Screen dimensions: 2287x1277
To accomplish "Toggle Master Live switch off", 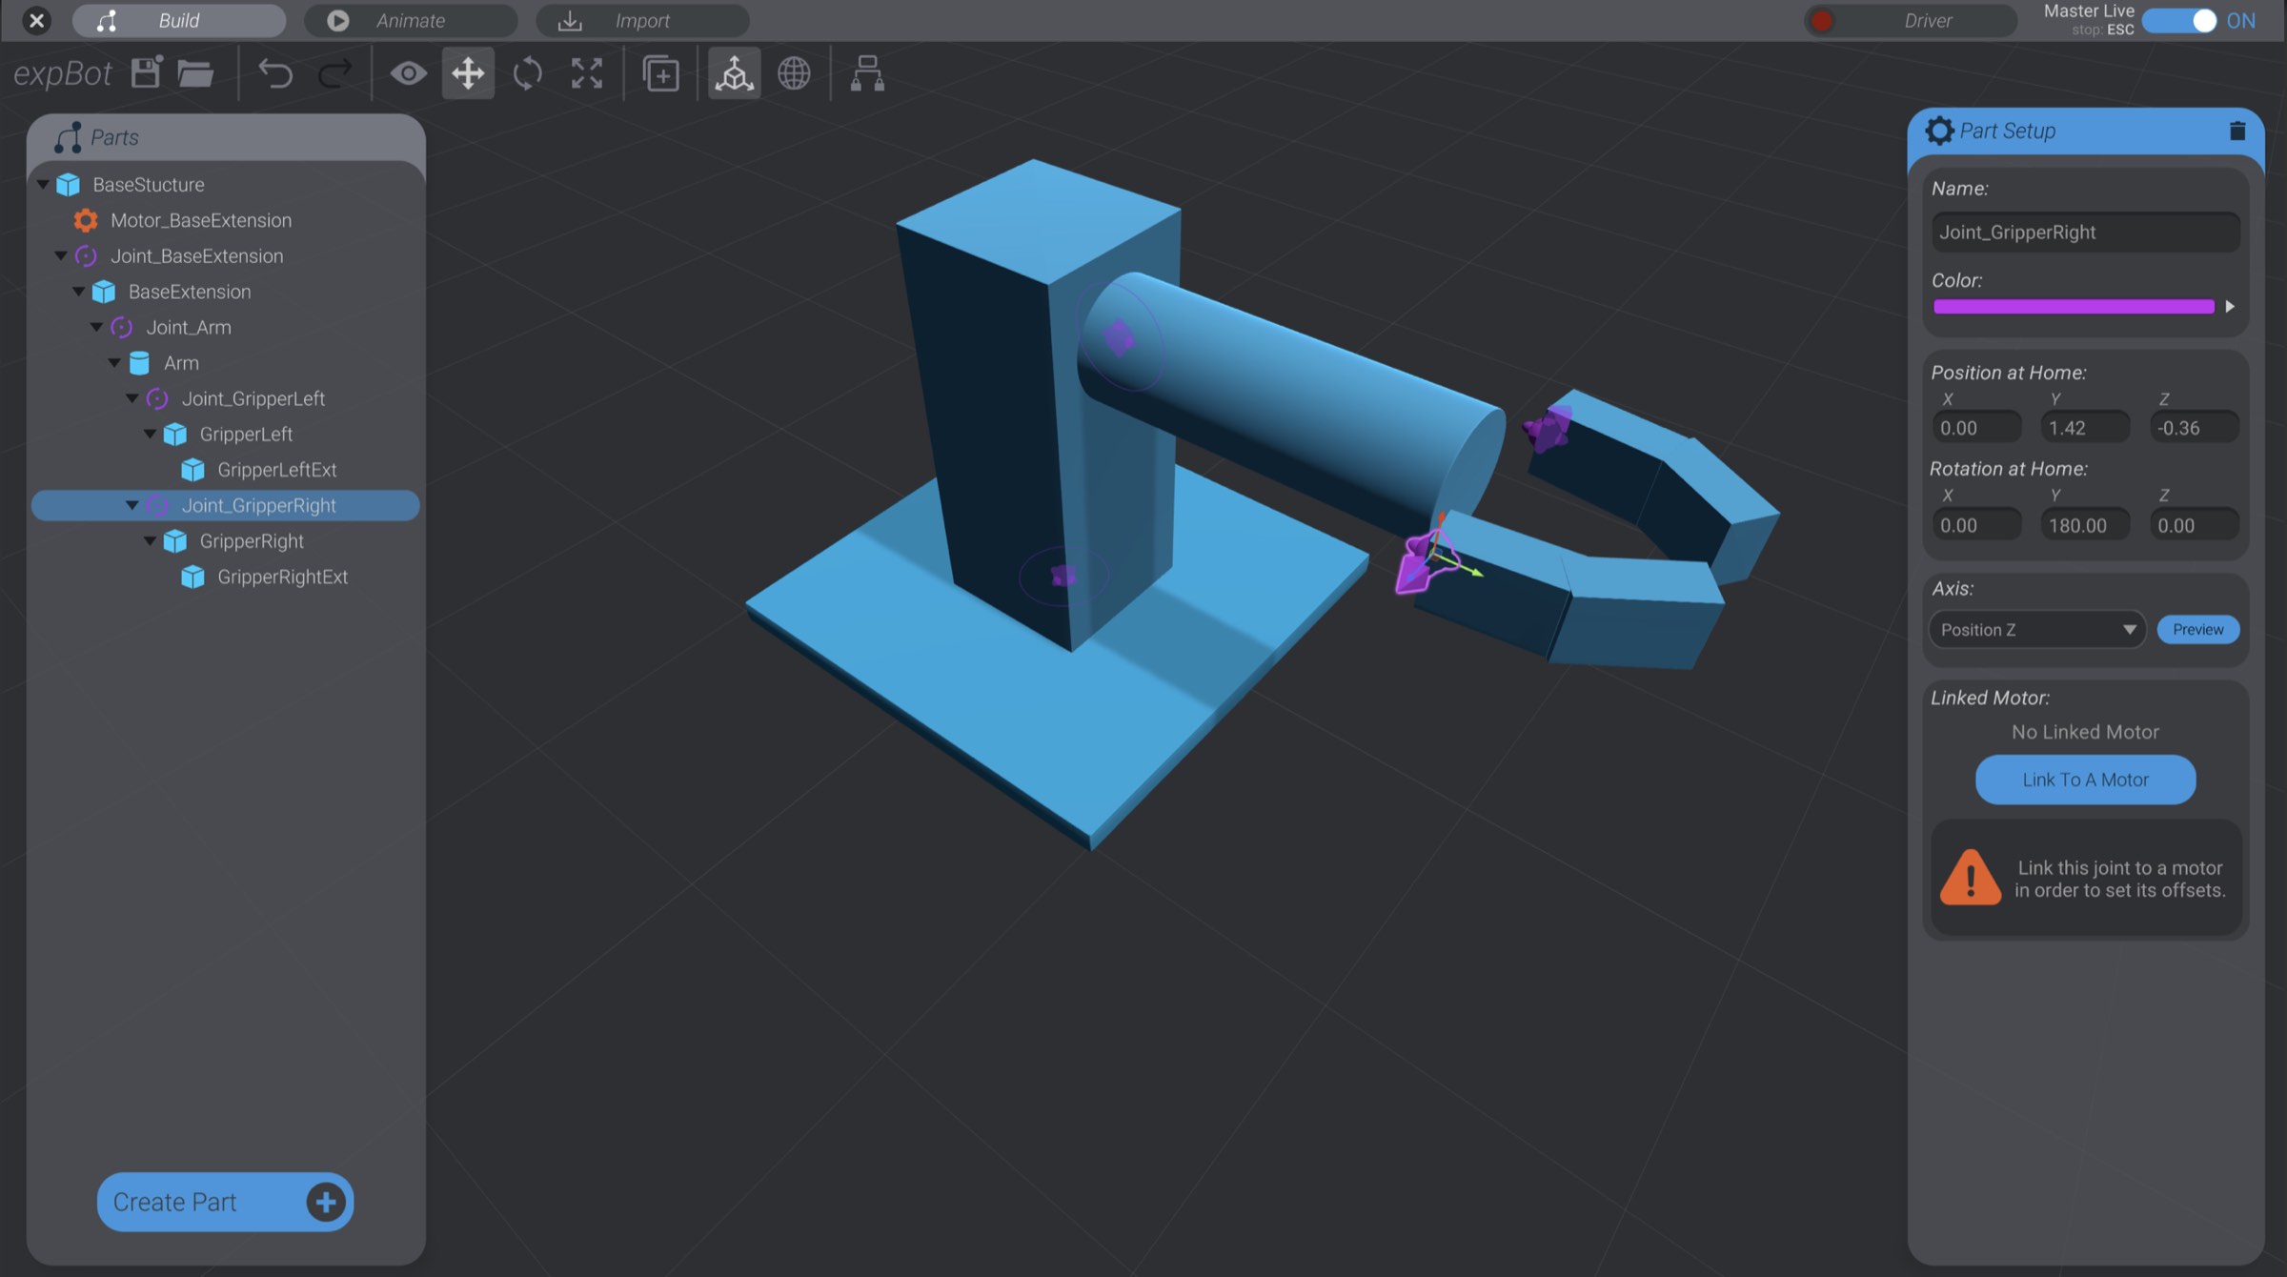I will 2178,19.
